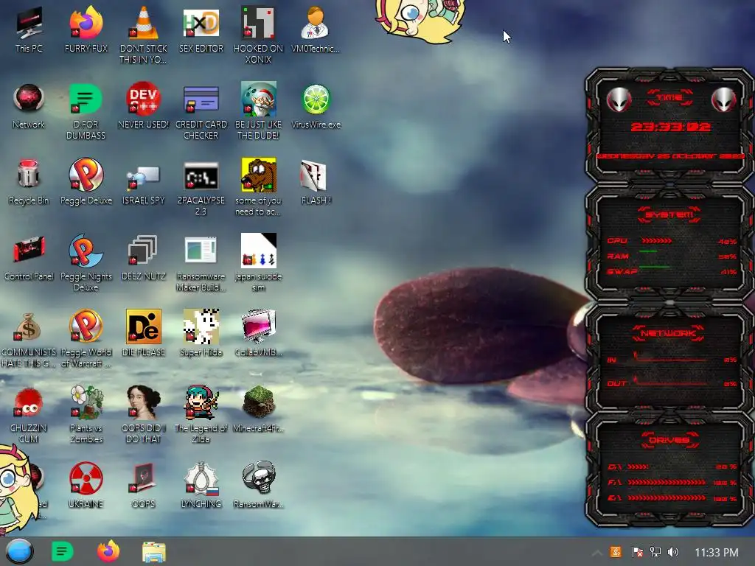Run the VirusWire.exe lime icon
Viewport: 755px width, 566px height.
click(316, 106)
